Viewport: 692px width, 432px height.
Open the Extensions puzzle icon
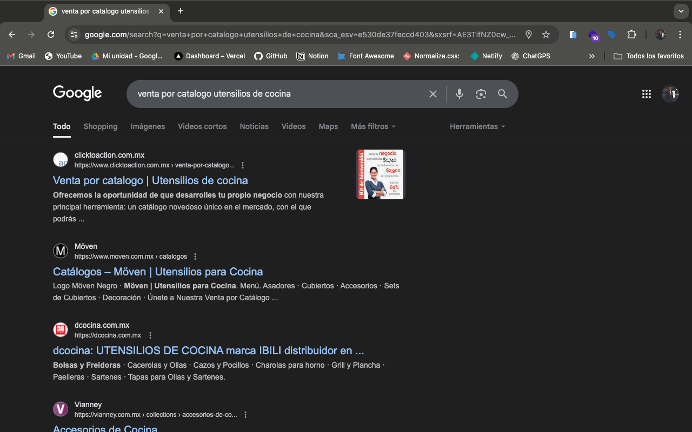(631, 35)
